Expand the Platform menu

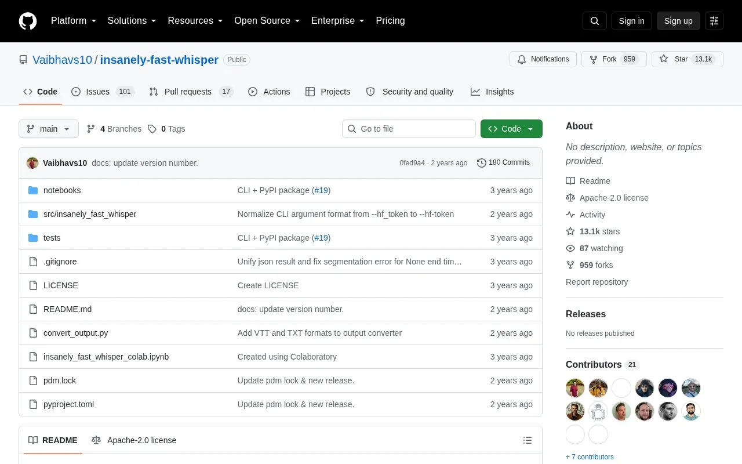coord(74,21)
